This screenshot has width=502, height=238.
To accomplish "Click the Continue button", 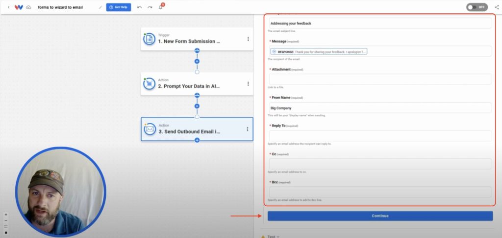I will click(380, 216).
